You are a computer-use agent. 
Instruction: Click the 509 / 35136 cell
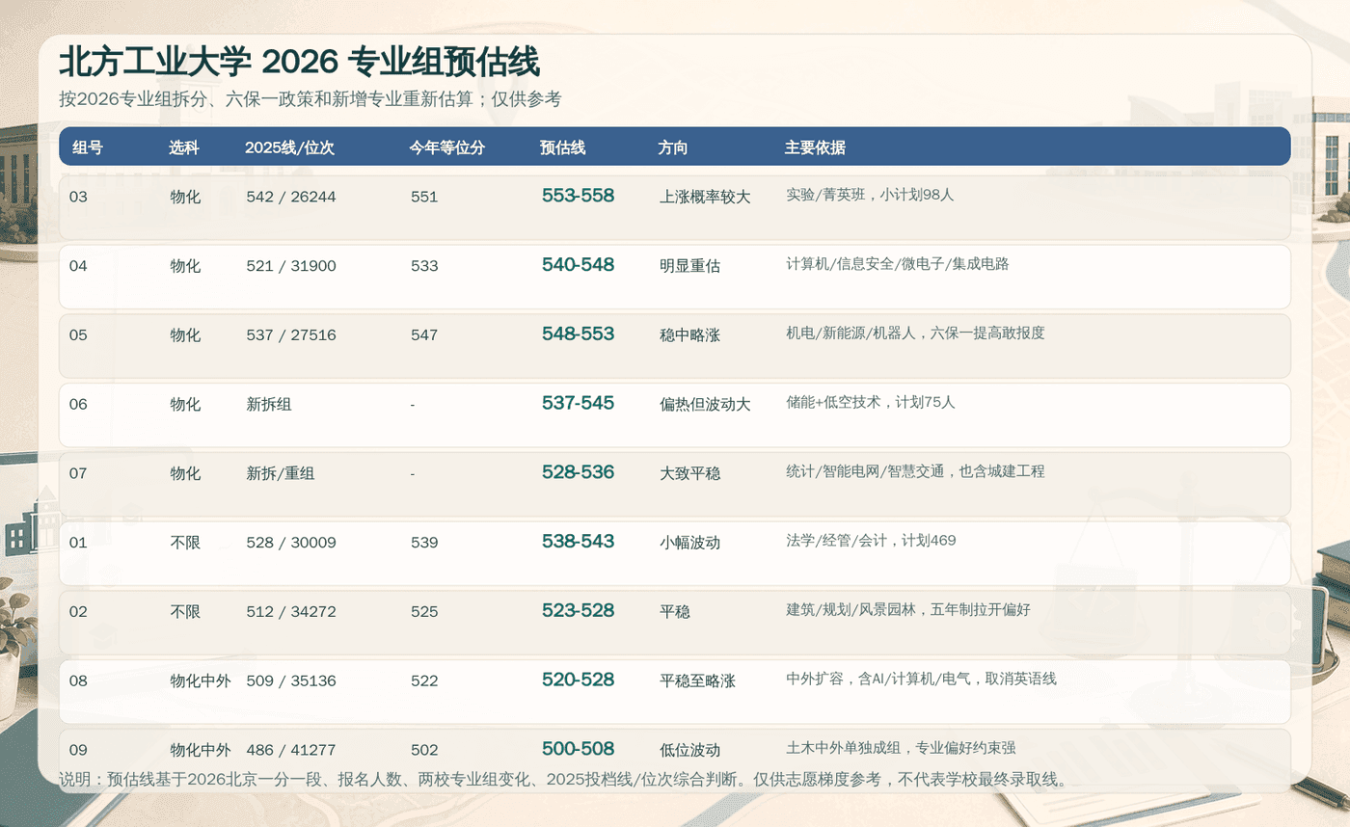point(291,681)
